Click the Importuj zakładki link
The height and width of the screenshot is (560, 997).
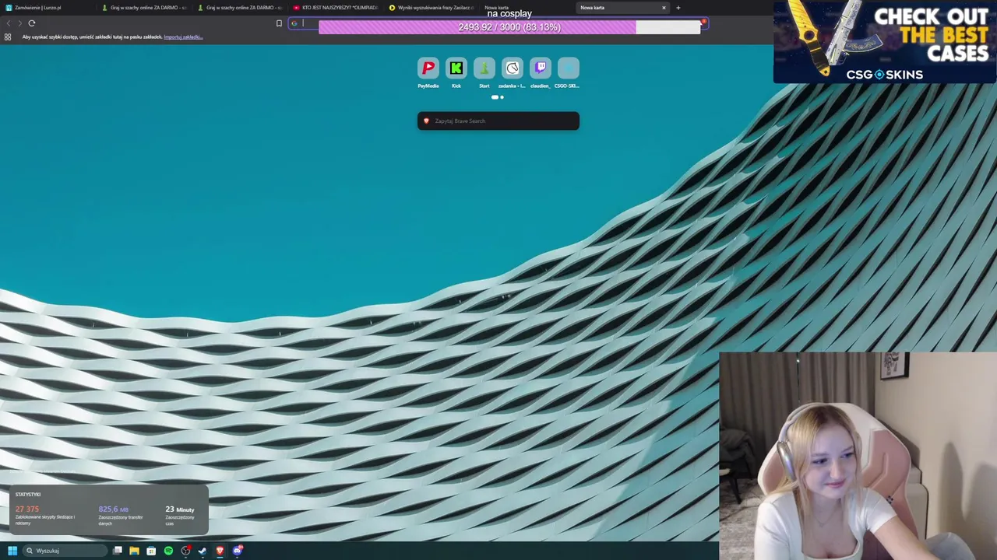coord(183,37)
